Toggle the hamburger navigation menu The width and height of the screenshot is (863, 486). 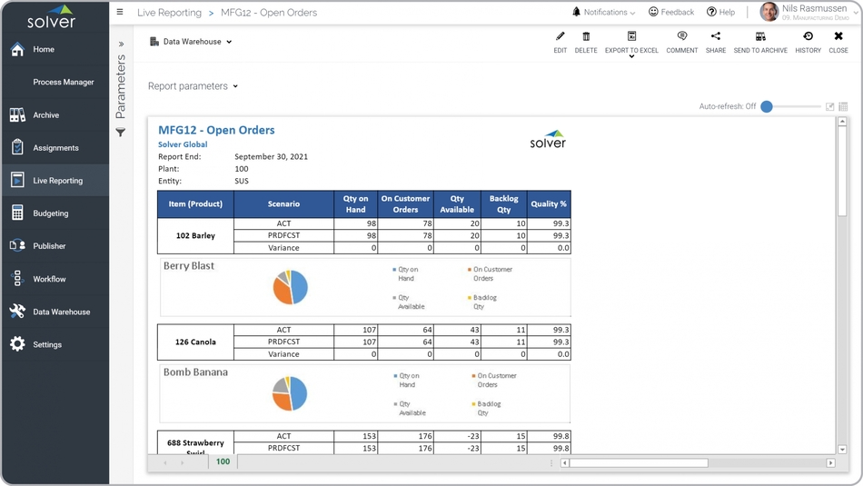tap(120, 13)
